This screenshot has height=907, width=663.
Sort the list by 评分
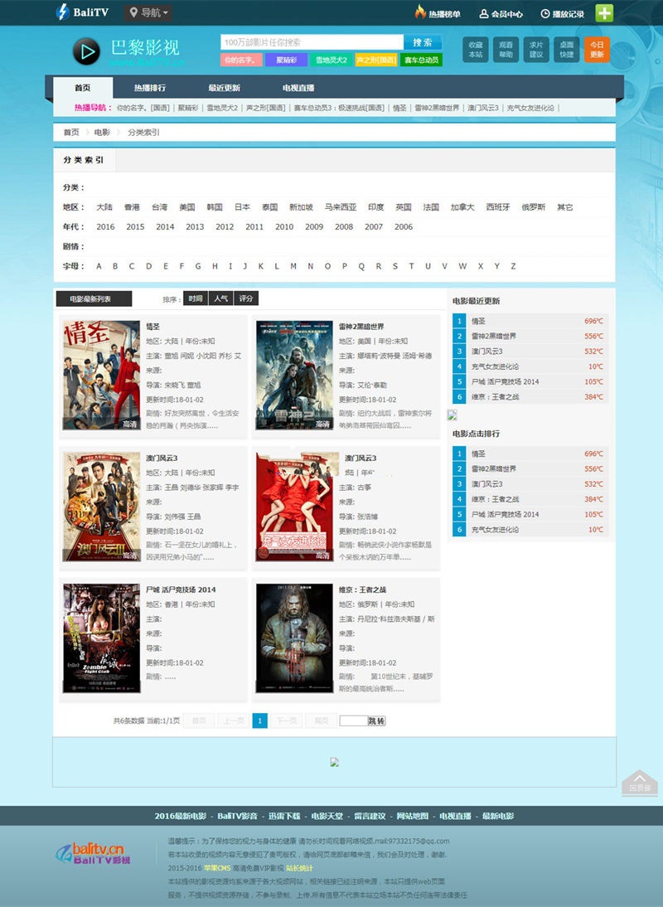click(x=246, y=298)
